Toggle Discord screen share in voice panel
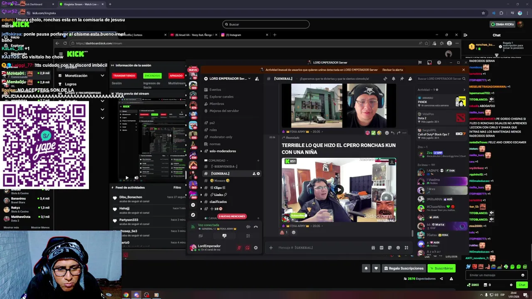 pos(224,236)
